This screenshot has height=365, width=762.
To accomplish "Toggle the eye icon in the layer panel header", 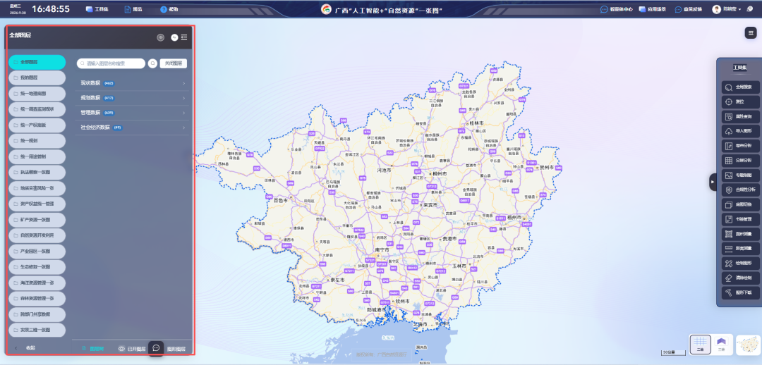I will click(160, 37).
